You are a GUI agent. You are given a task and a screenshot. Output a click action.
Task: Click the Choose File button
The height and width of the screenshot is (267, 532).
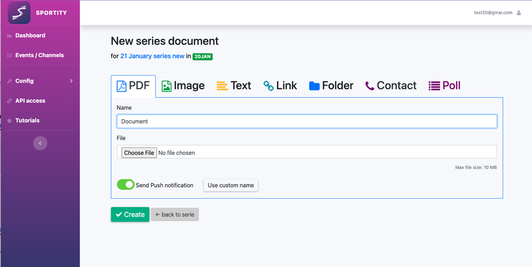coord(139,153)
